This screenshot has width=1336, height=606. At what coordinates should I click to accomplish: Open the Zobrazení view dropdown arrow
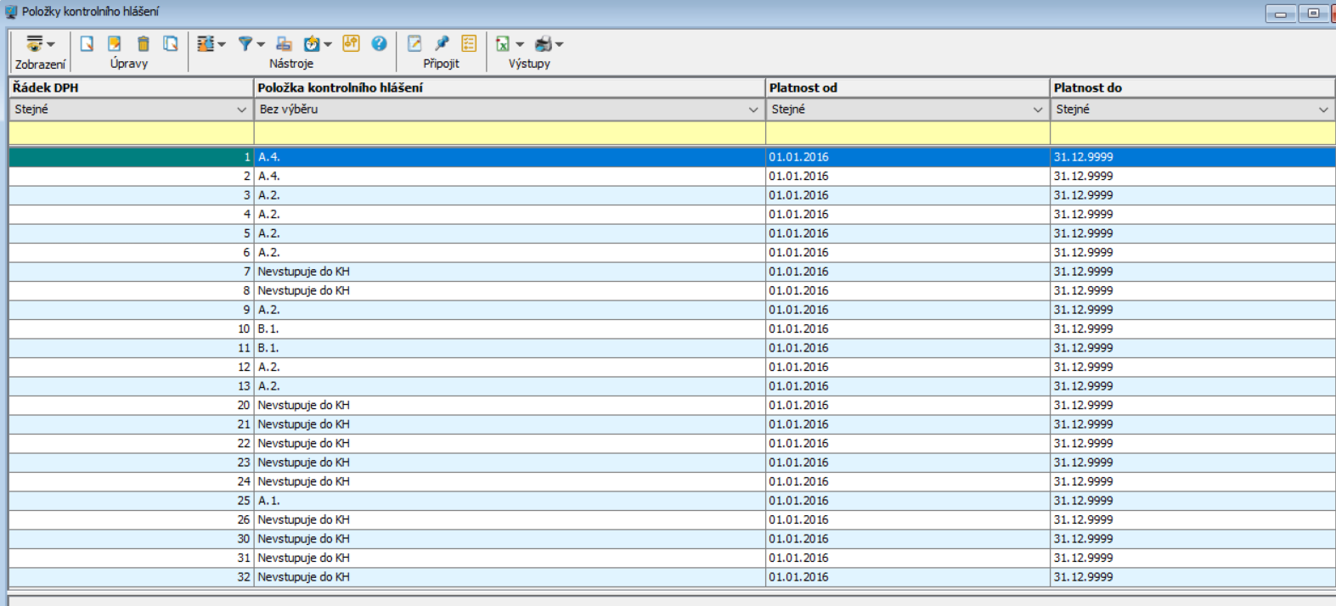(x=51, y=44)
